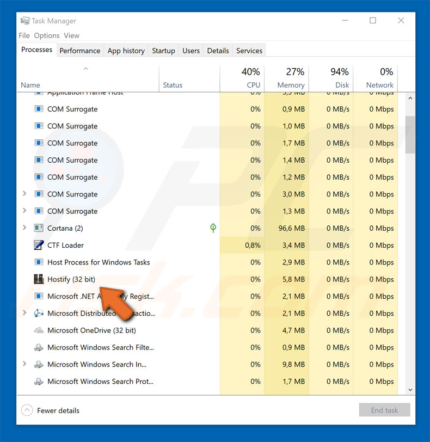
Task: Click icon of COM Surrogate using 0,9 MB
Action: click(39, 109)
